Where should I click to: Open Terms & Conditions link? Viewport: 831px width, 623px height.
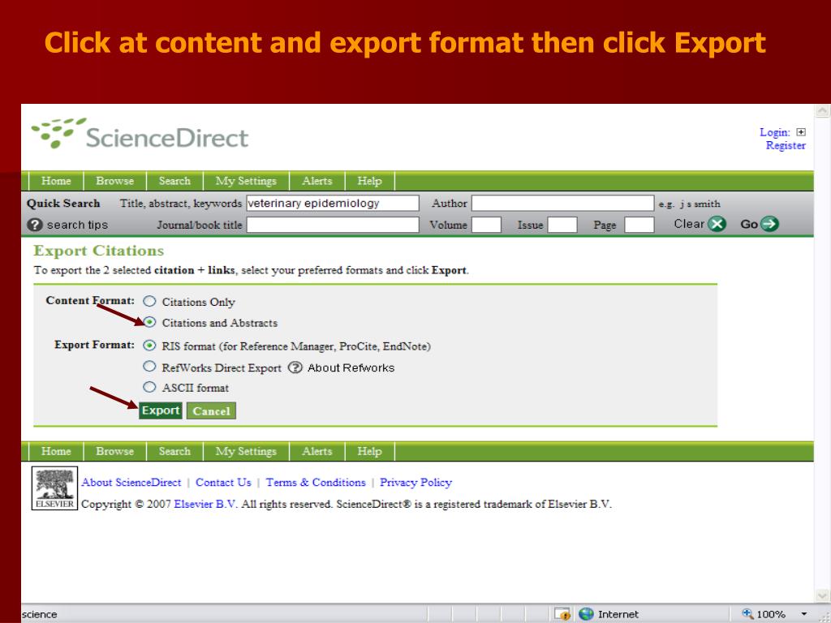[316, 483]
